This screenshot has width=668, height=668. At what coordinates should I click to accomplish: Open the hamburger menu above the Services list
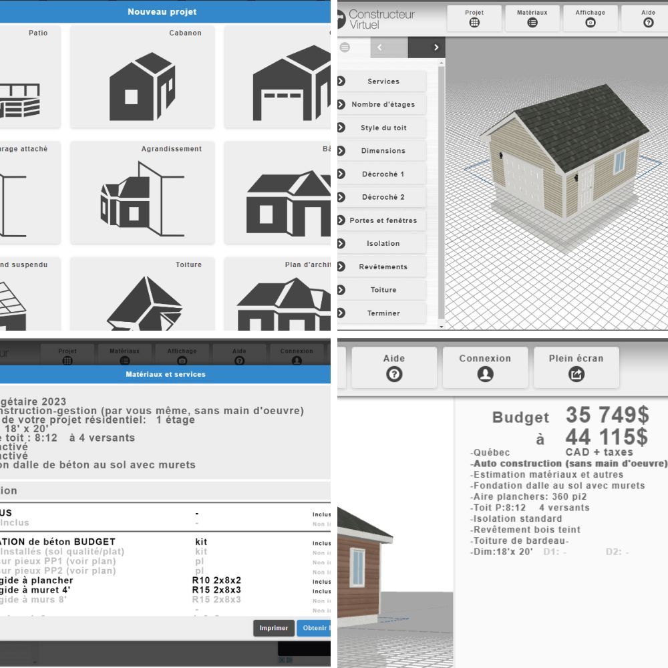coord(345,47)
